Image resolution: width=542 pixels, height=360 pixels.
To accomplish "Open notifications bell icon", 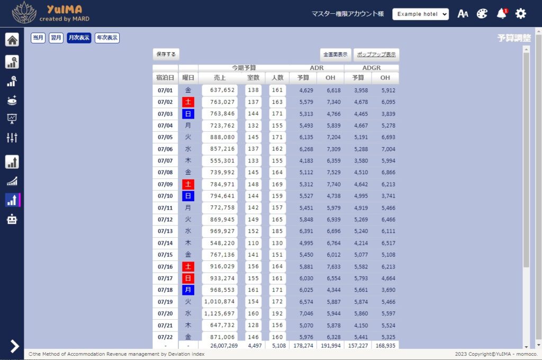I will click(501, 14).
